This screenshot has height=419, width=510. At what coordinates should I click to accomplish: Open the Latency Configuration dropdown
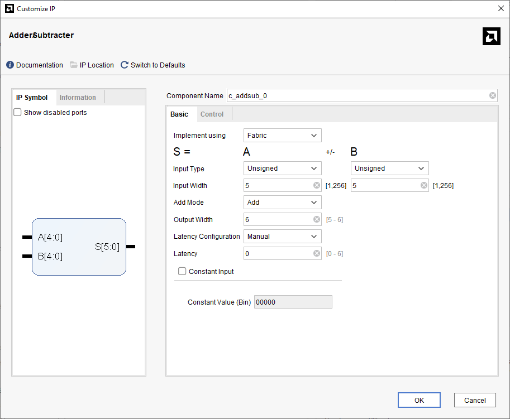click(x=283, y=237)
